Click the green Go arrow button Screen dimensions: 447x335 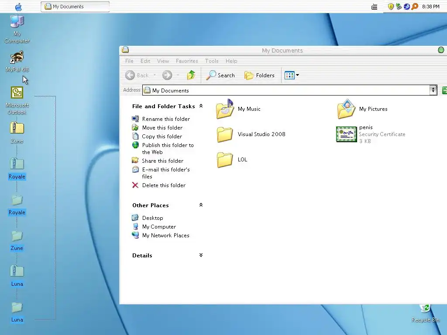444,90
